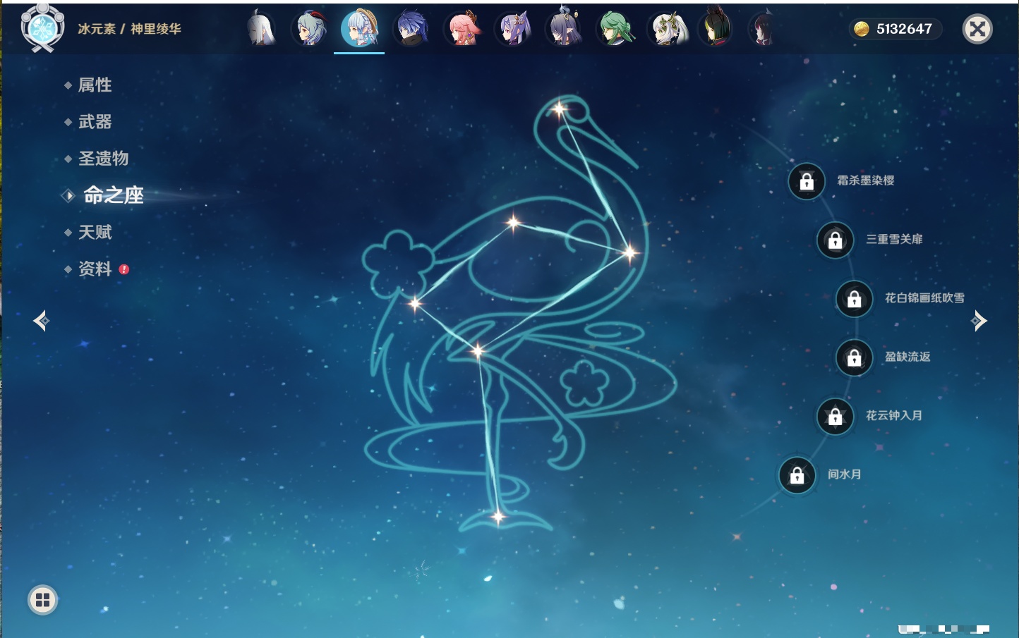Open the 属性 attributes menu
The width and height of the screenshot is (1019, 638).
(95, 85)
